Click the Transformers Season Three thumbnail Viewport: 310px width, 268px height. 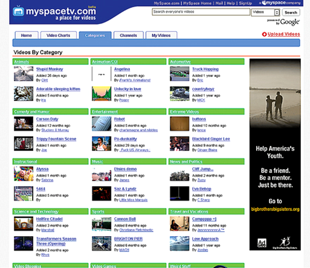point(24,244)
